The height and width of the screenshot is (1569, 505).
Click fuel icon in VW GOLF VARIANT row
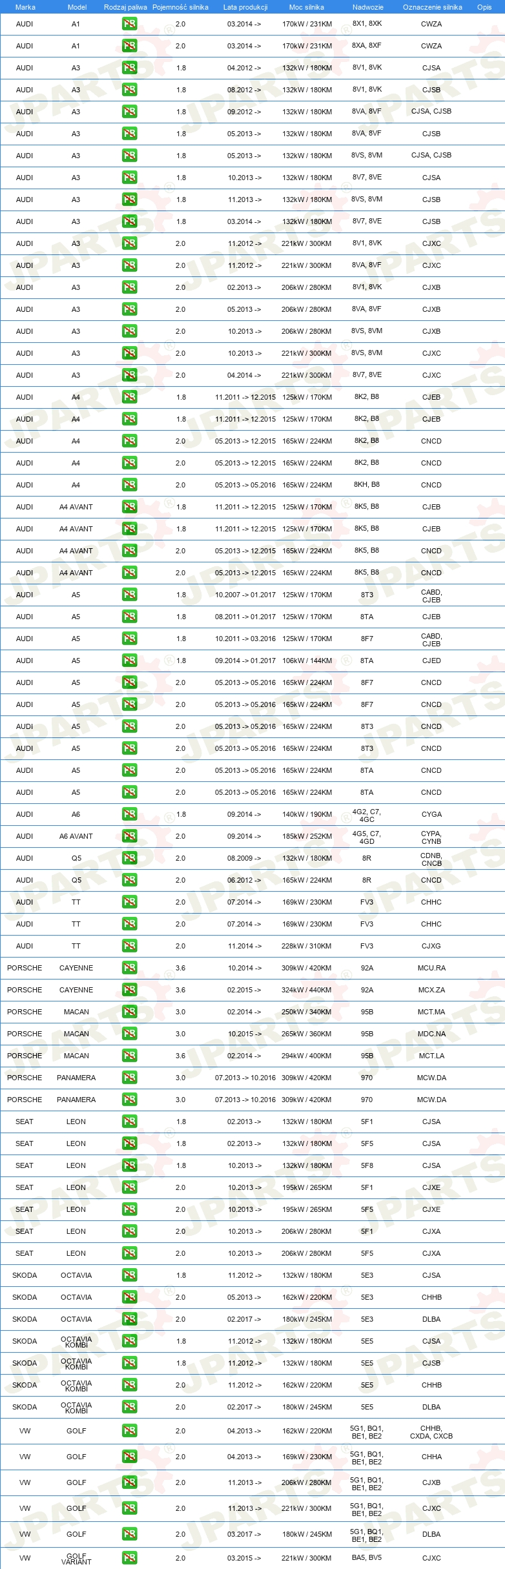pyautogui.click(x=129, y=1558)
